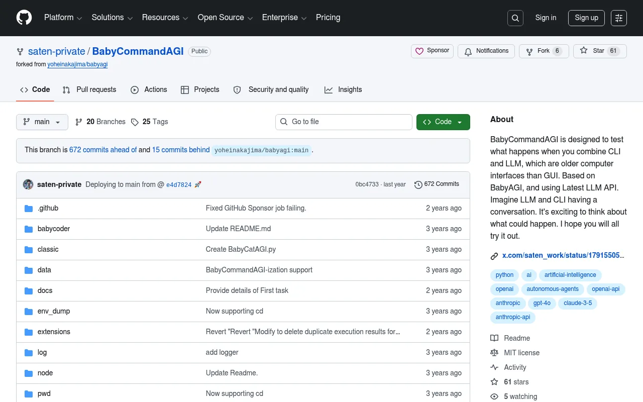Open the 'Create BabyCatAGI.py' commit message

pos(241,249)
